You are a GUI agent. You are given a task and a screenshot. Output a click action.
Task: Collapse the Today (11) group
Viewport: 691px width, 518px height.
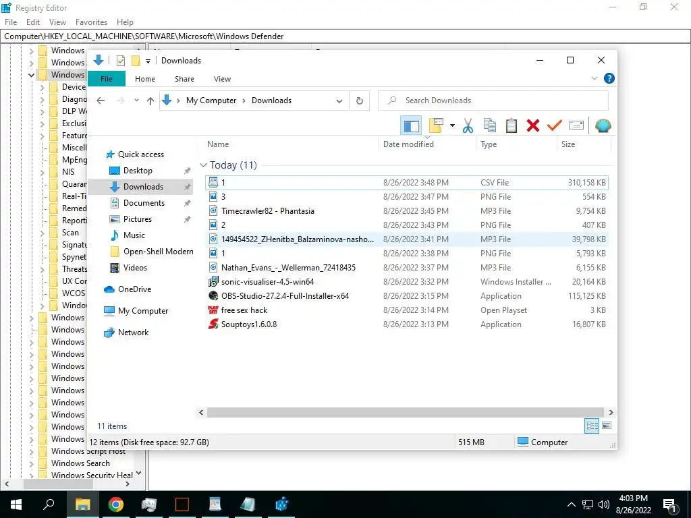tap(203, 165)
